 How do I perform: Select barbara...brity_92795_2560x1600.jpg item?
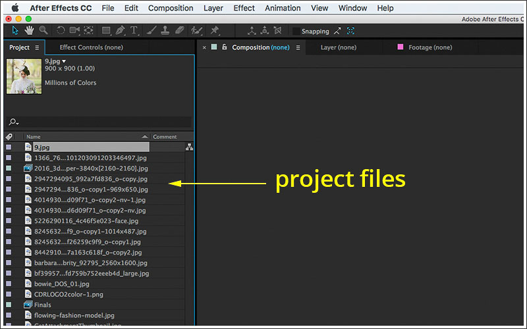pyautogui.click(x=91, y=263)
